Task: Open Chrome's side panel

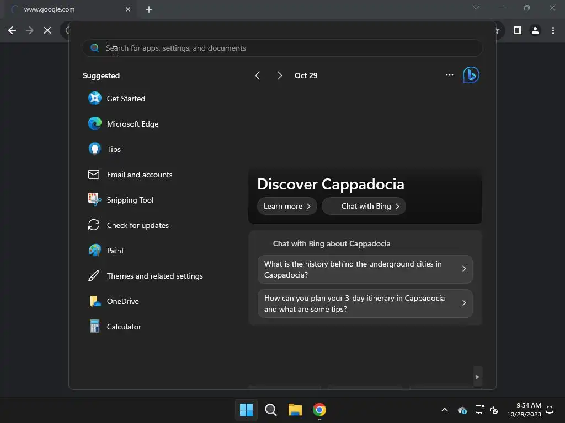Action: point(518,31)
